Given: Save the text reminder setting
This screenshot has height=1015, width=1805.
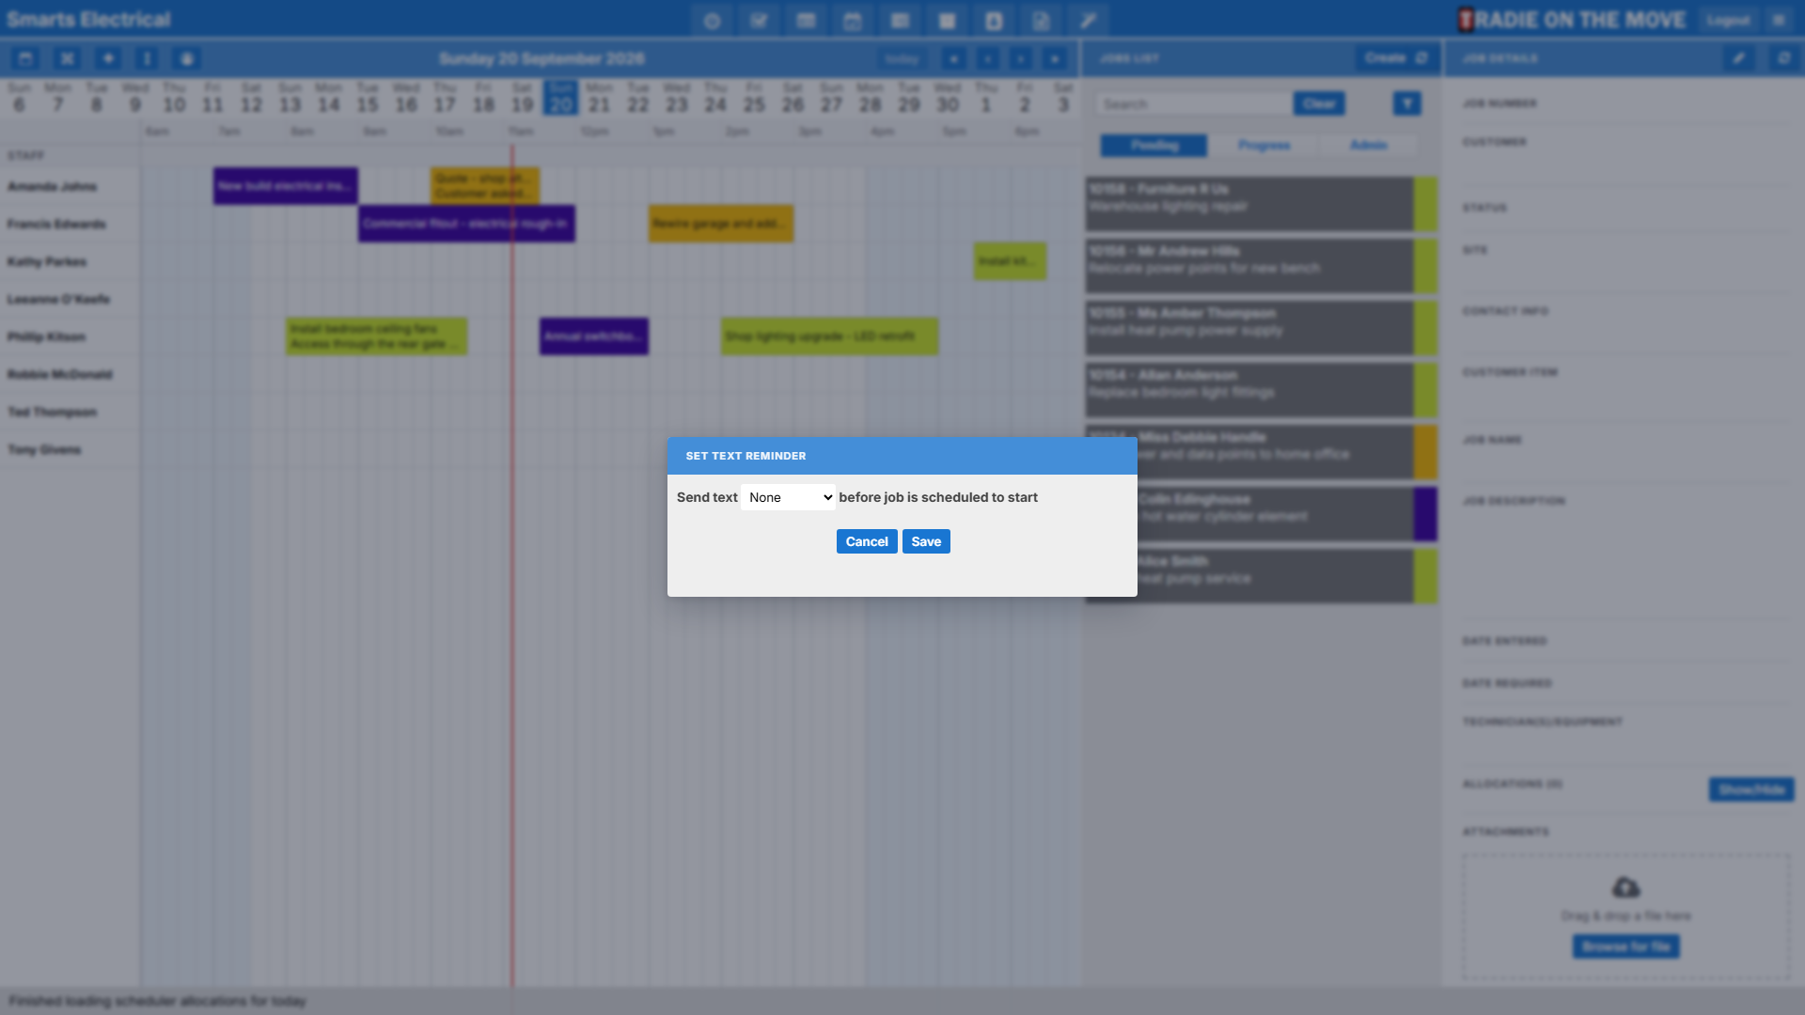Looking at the screenshot, I should tap(926, 541).
